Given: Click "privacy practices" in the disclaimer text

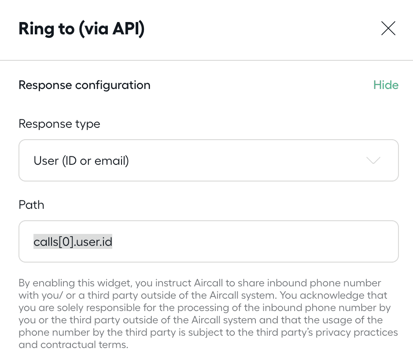Looking at the screenshot, I should coord(361,332).
